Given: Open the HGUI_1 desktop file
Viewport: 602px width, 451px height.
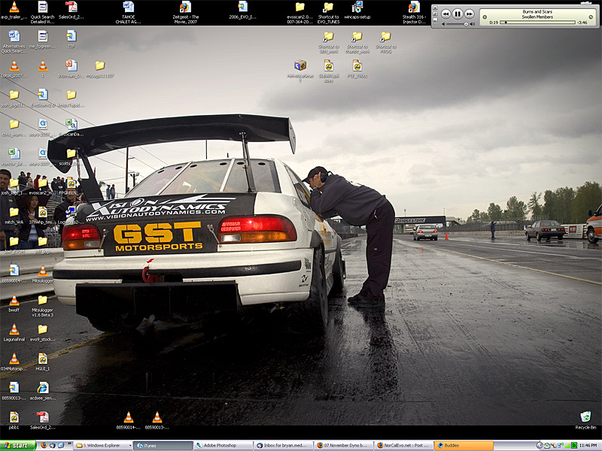Looking at the screenshot, I should [43, 362].
